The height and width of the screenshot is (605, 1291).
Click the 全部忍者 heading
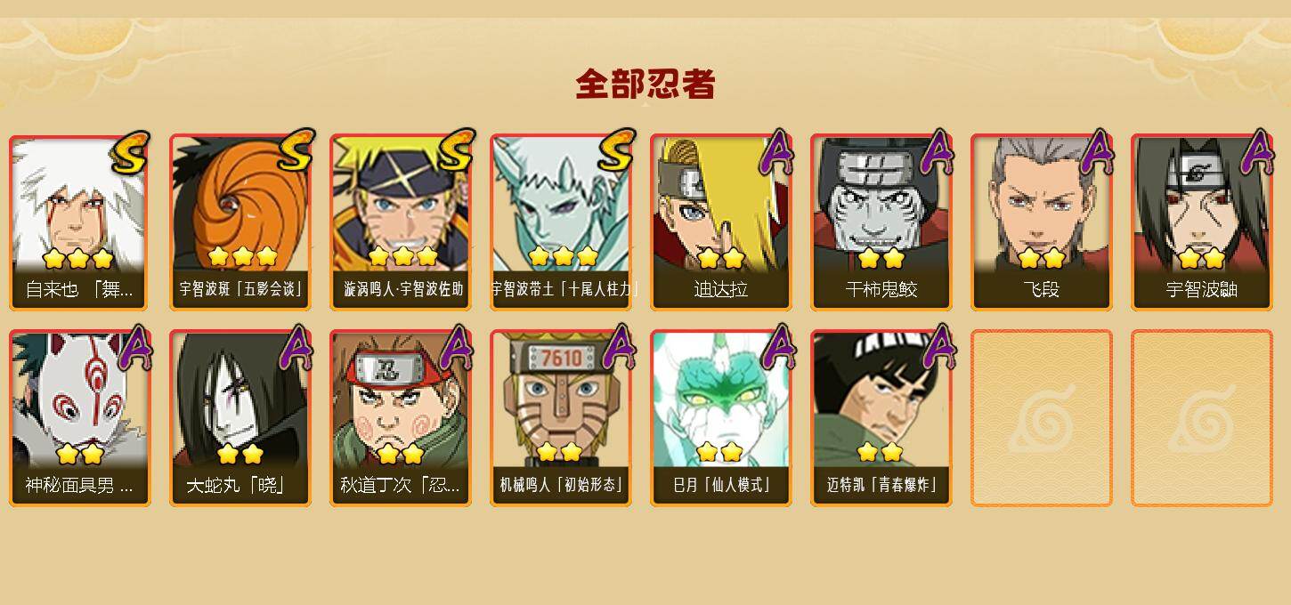click(645, 84)
